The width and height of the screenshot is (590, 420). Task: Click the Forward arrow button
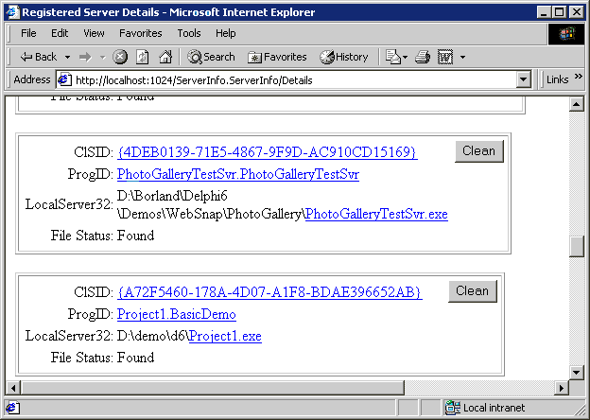(85, 57)
